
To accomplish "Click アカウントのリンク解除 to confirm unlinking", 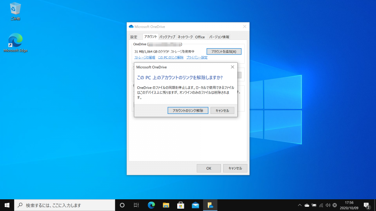I will 188,111.
